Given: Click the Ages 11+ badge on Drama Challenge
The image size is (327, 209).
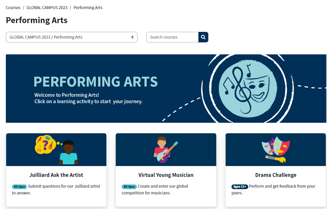Looking at the screenshot, I should (x=240, y=186).
